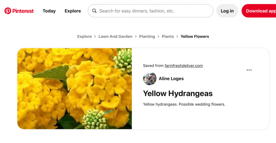Open the yellow flowers pin image
The image size is (276, 143).
pyautogui.click(x=75, y=89)
